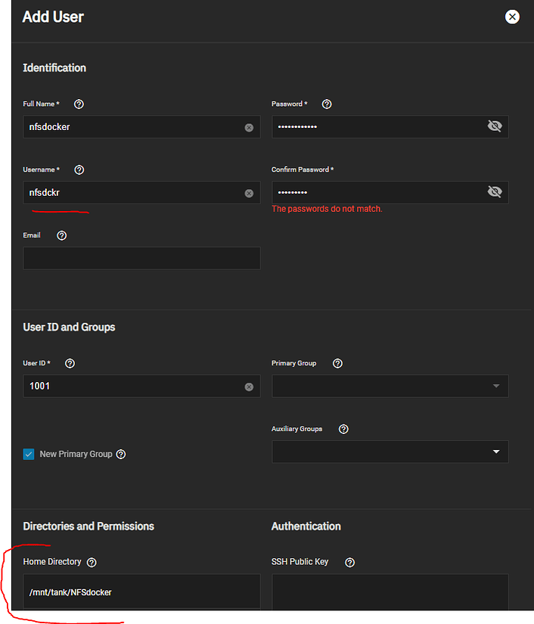Click SSH Public Key help icon
The image size is (534, 624).
point(349,562)
